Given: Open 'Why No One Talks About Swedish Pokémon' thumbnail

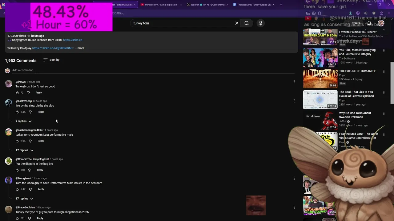Looking at the screenshot, I should click(x=320, y=121).
